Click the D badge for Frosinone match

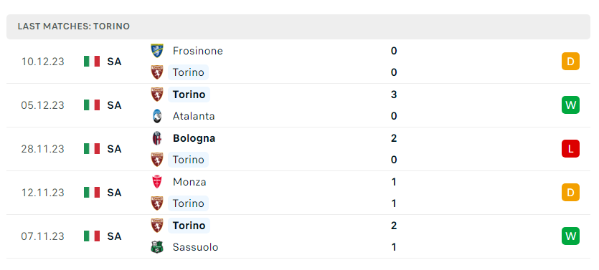tap(570, 62)
